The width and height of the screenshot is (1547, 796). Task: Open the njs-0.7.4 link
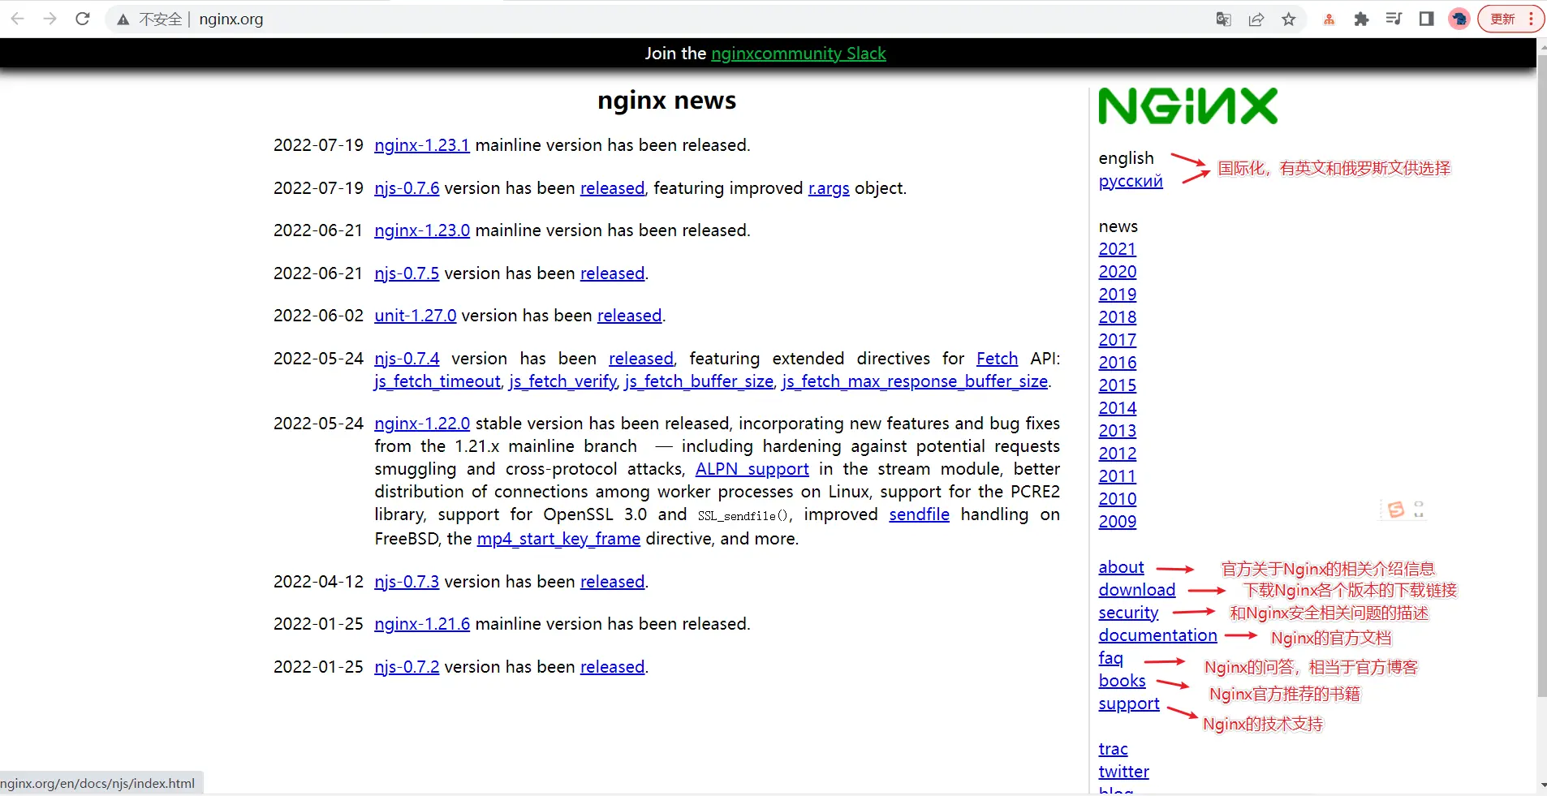click(407, 359)
